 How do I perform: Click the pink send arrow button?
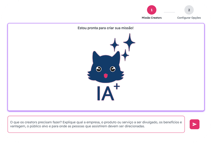coord(194,124)
